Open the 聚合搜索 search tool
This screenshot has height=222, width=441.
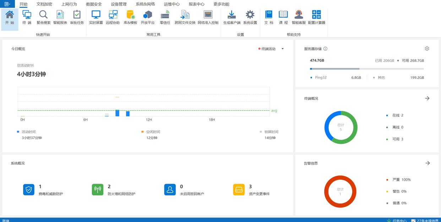click(43, 17)
